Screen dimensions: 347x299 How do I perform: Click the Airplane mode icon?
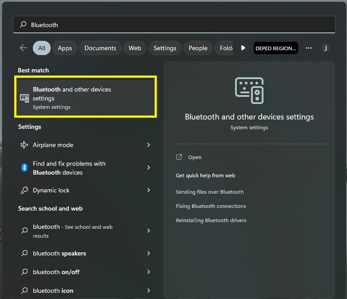[24, 145]
